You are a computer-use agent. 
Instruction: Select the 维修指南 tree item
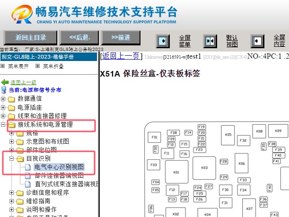38,201
